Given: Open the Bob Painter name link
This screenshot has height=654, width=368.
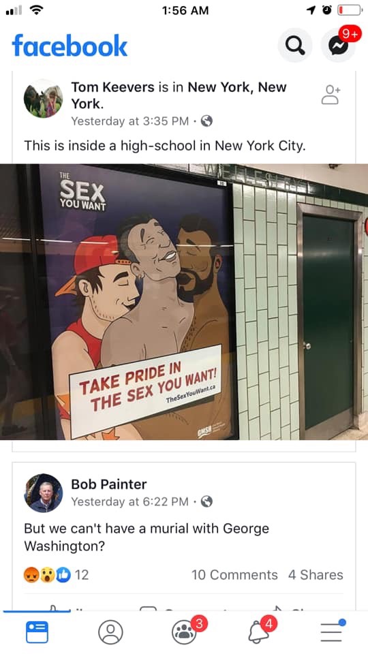Looking at the screenshot, I should tap(109, 484).
